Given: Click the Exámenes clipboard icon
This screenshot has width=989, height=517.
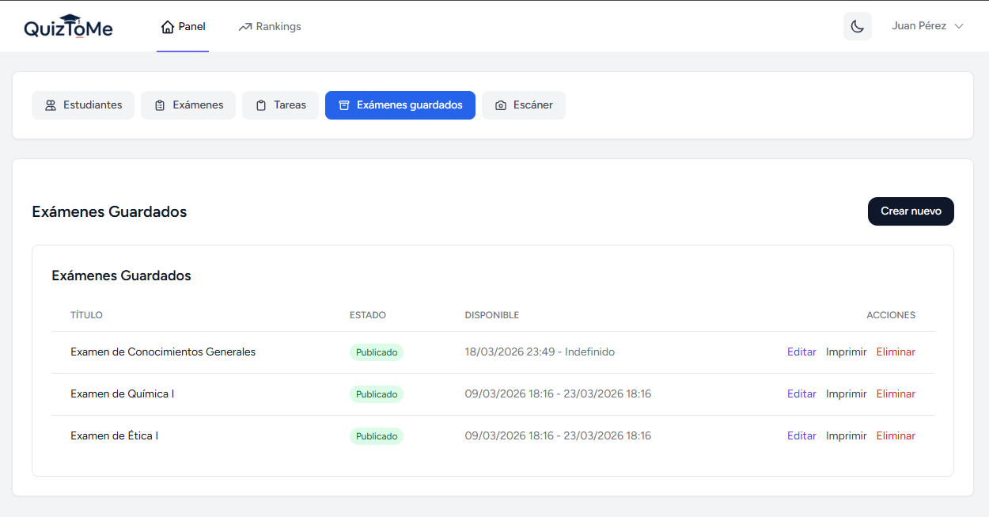Looking at the screenshot, I should (x=160, y=105).
